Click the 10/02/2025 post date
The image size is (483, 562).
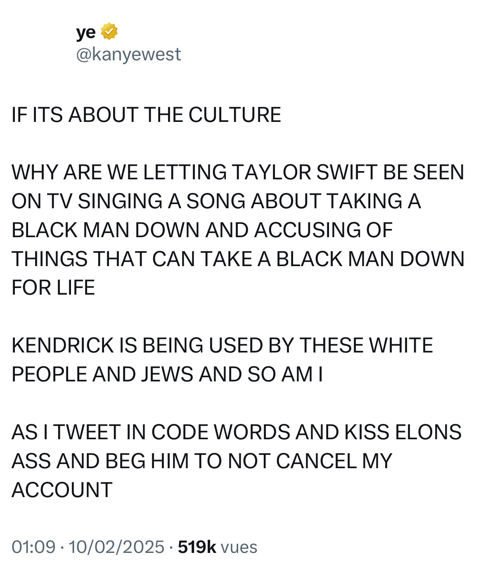(117, 547)
